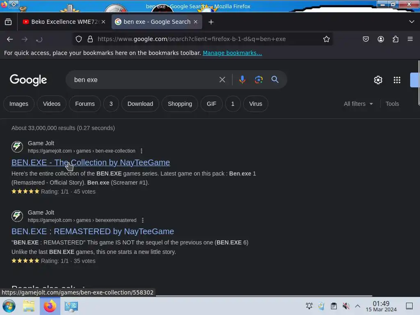
Task: Filter results by Videos
Action: click(52, 104)
